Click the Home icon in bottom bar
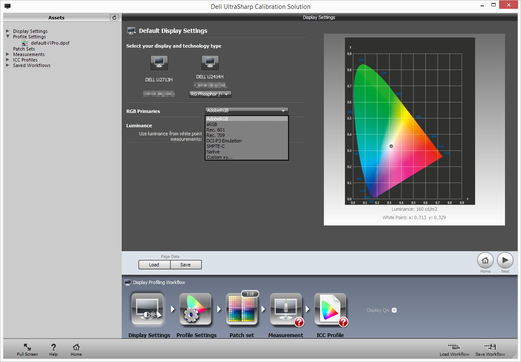 (x=76, y=347)
